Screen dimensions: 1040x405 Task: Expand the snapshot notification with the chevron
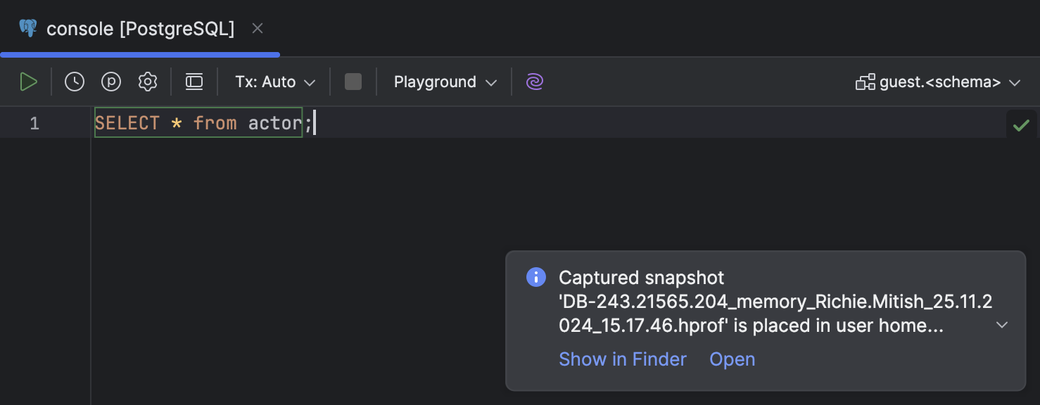[x=1003, y=325]
